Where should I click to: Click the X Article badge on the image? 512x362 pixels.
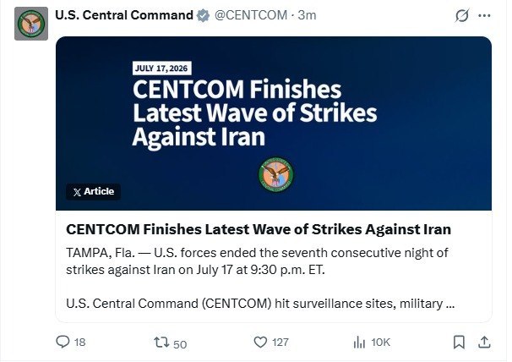94,192
